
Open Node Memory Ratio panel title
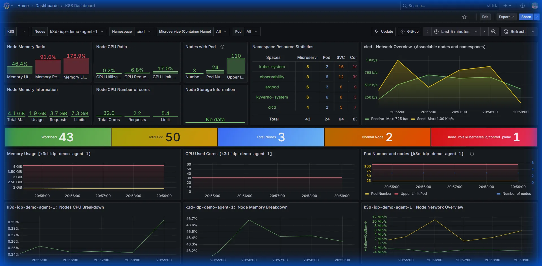pos(26,47)
